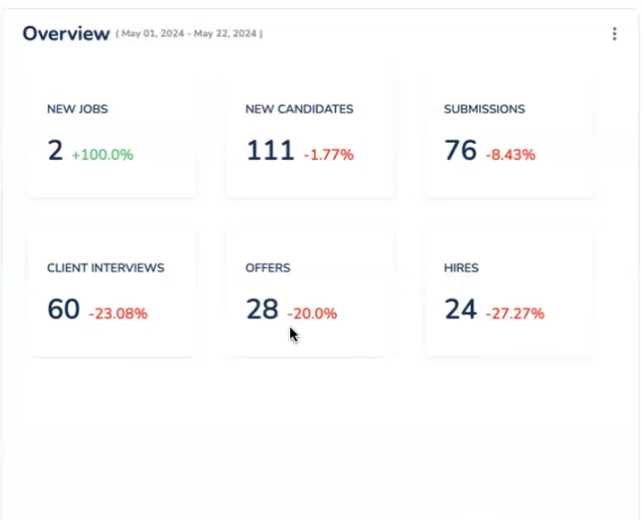This screenshot has height=520, width=643.
Task: Open the New Jobs card
Action: (112, 136)
